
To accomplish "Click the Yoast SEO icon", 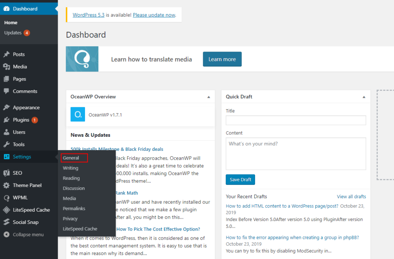I will 7,173.
